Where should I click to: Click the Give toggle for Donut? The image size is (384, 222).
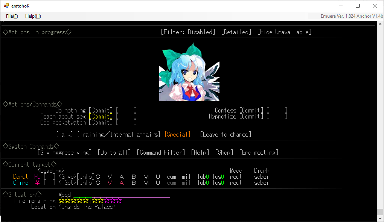click(67, 177)
